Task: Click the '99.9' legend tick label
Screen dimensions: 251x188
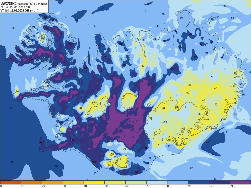Action: 232,186
